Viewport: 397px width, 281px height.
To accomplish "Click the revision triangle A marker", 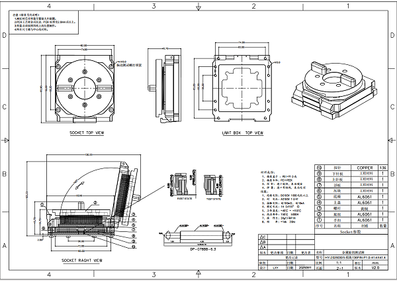I will tap(263, 247).
